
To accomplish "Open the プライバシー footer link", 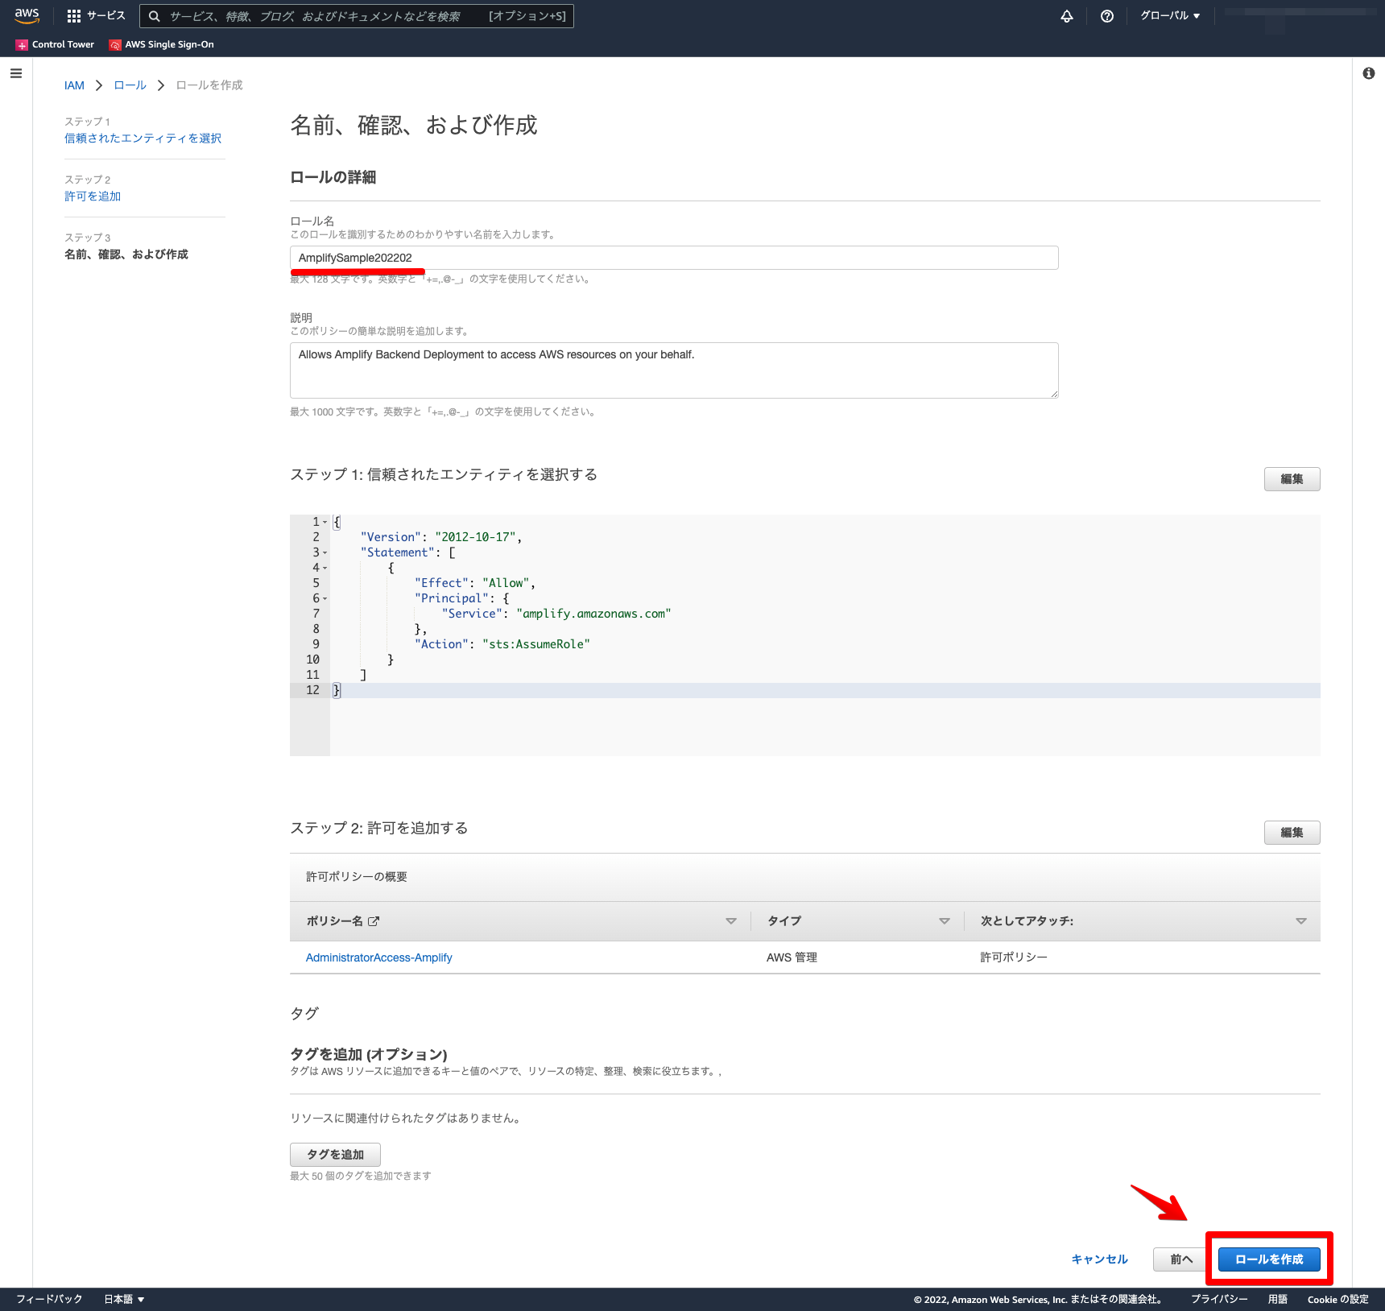I will pos(1219,1299).
